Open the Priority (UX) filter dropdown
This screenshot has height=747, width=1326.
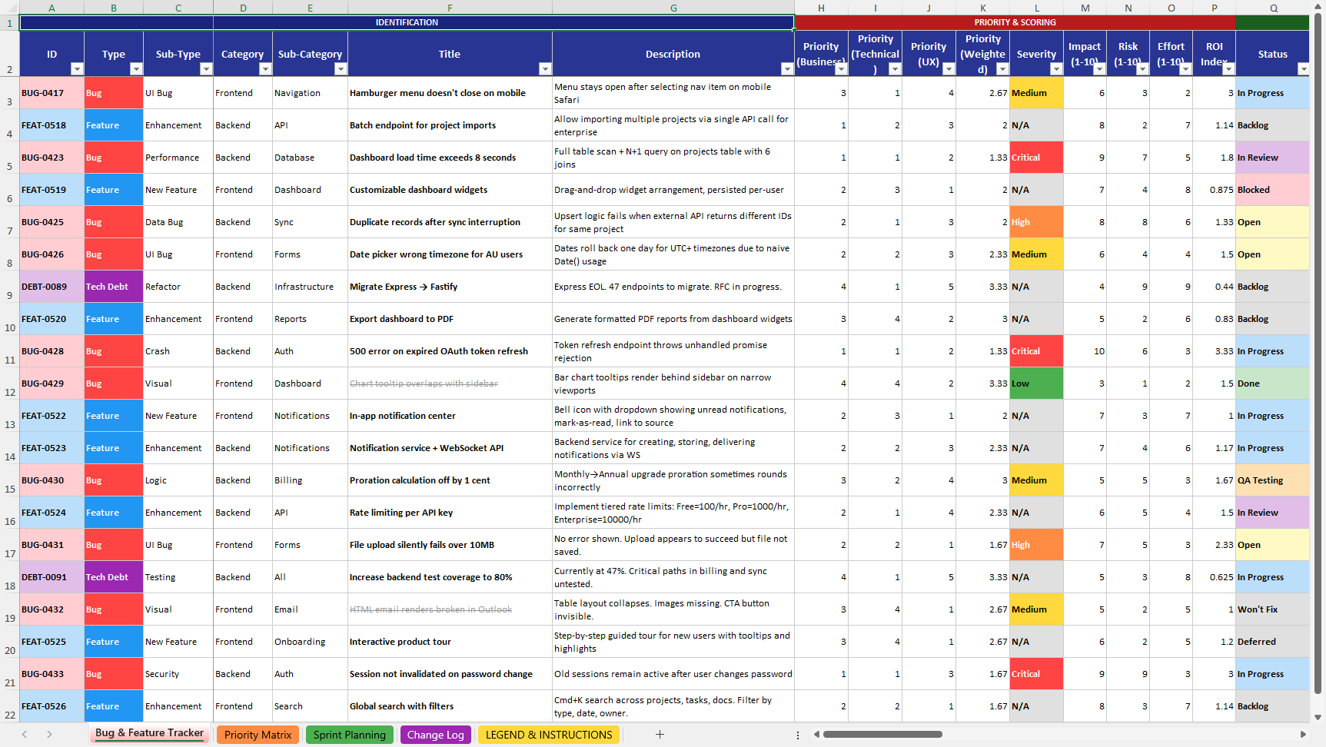tap(949, 69)
